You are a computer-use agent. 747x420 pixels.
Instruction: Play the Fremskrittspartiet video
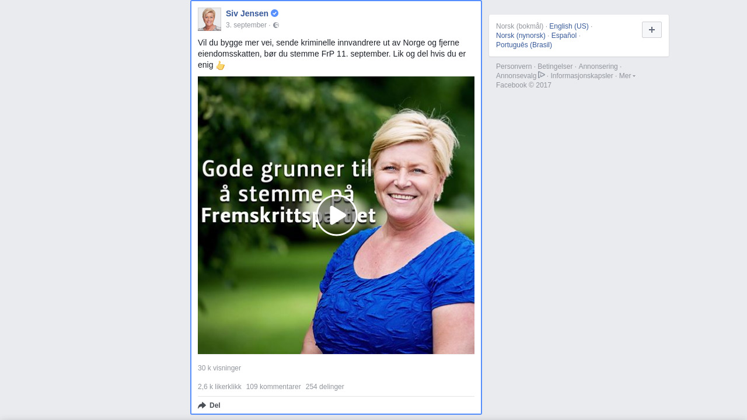click(337, 215)
